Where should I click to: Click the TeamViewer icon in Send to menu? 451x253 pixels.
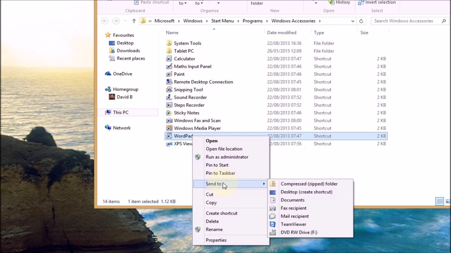pos(273,224)
